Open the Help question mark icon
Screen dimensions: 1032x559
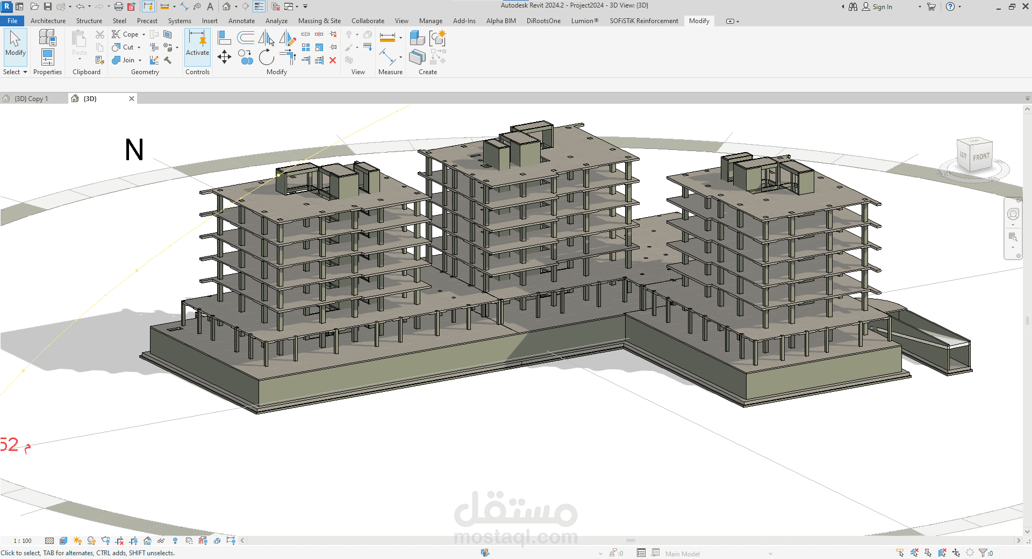950,6
